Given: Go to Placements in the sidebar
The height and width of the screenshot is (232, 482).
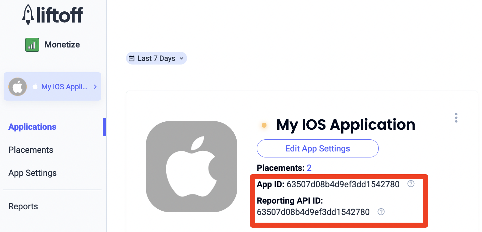Looking at the screenshot, I should (31, 150).
